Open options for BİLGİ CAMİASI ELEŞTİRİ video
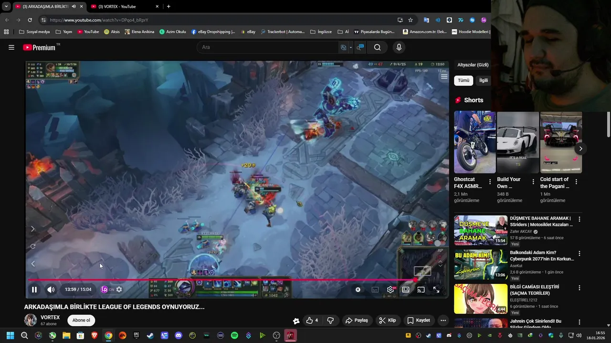Image resolution: width=611 pixels, height=343 pixels. [x=579, y=288]
